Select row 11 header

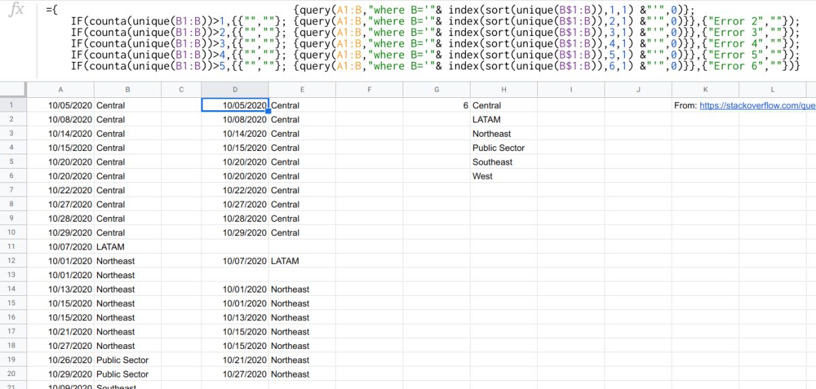pyautogui.click(x=12, y=247)
